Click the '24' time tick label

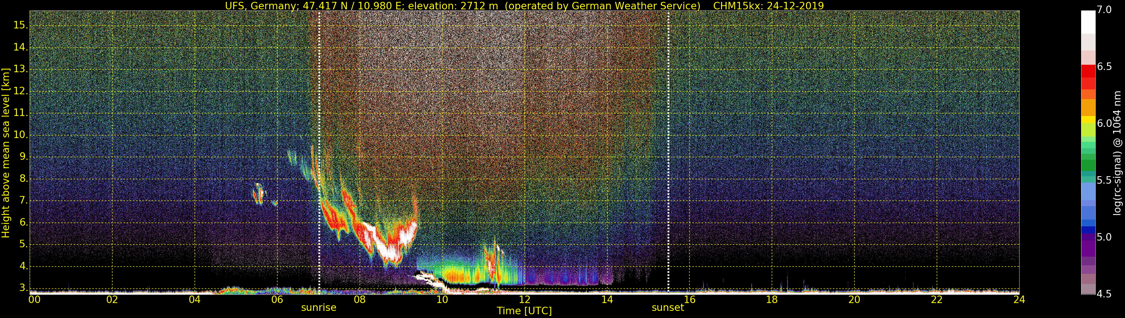1019,300
